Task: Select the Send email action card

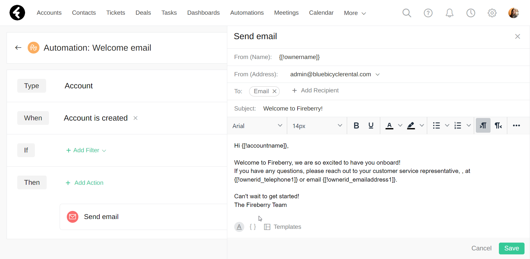Action: (x=143, y=217)
